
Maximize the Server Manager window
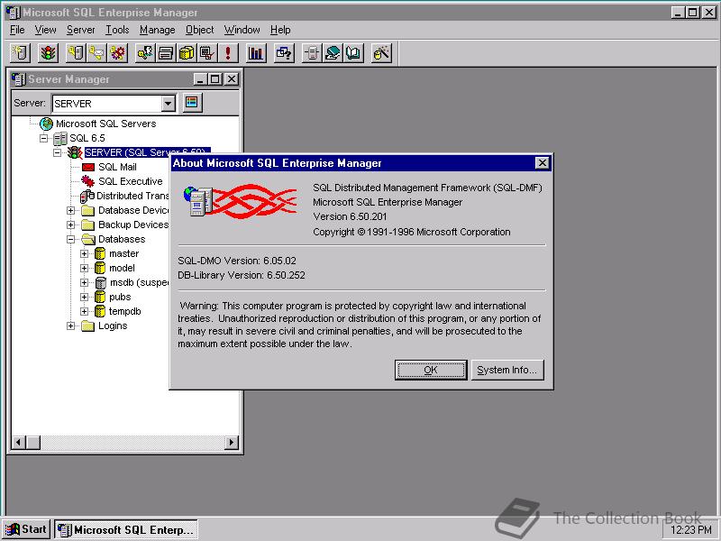point(215,79)
